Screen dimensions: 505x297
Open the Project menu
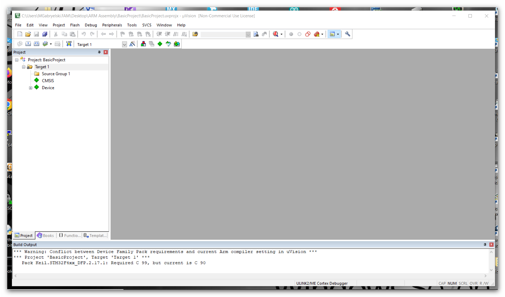point(59,25)
